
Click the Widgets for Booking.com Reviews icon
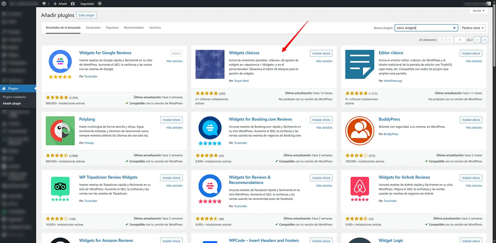(x=210, y=131)
